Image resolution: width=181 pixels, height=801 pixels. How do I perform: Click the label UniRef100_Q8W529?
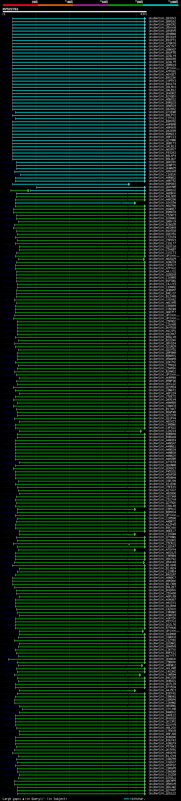[x=162, y=106]
